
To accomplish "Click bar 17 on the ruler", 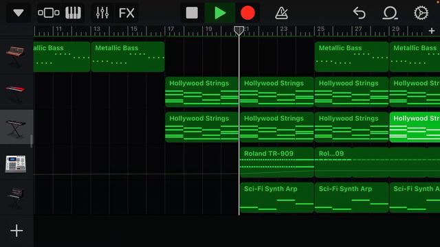I will pos(170,29).
